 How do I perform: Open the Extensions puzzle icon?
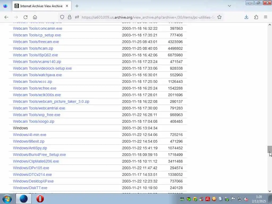coord(256,17)
